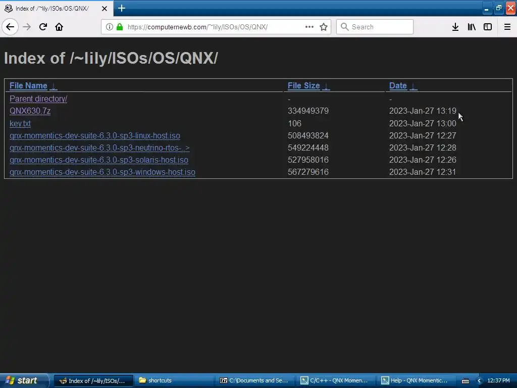Expand hidden system tray icons

click(x=480, y=381)
